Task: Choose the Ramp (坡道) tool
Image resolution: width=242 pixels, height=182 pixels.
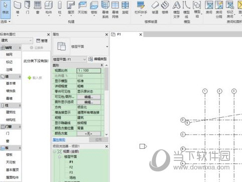Action: (155, 8)
